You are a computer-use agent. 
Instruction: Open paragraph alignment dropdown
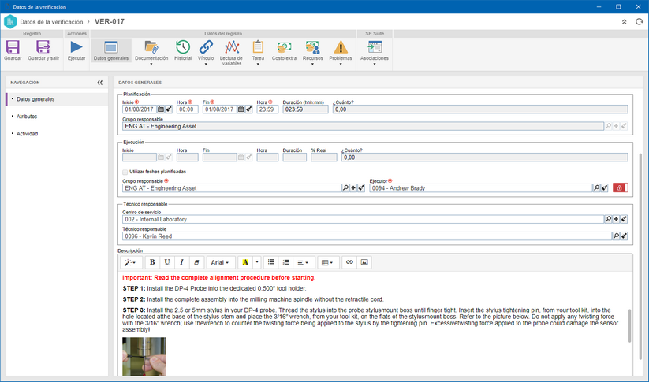[x=304, y=262]
